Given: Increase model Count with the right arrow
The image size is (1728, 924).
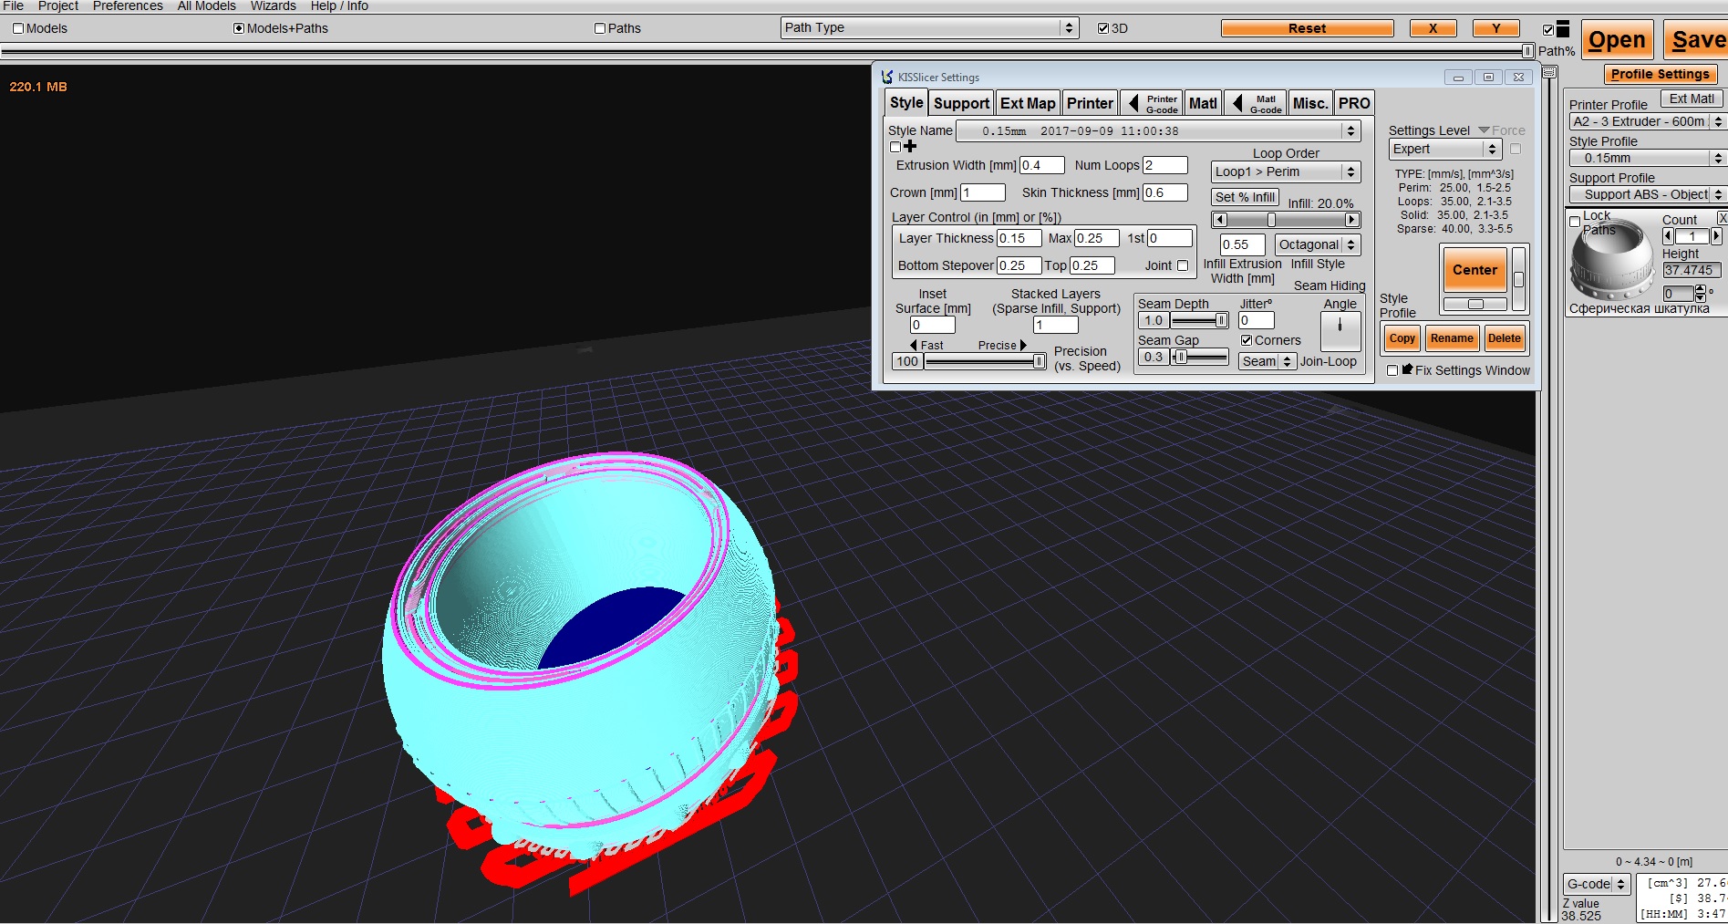Looking at the screenshot, I should pyautogui.click(x=1716, y=236).
